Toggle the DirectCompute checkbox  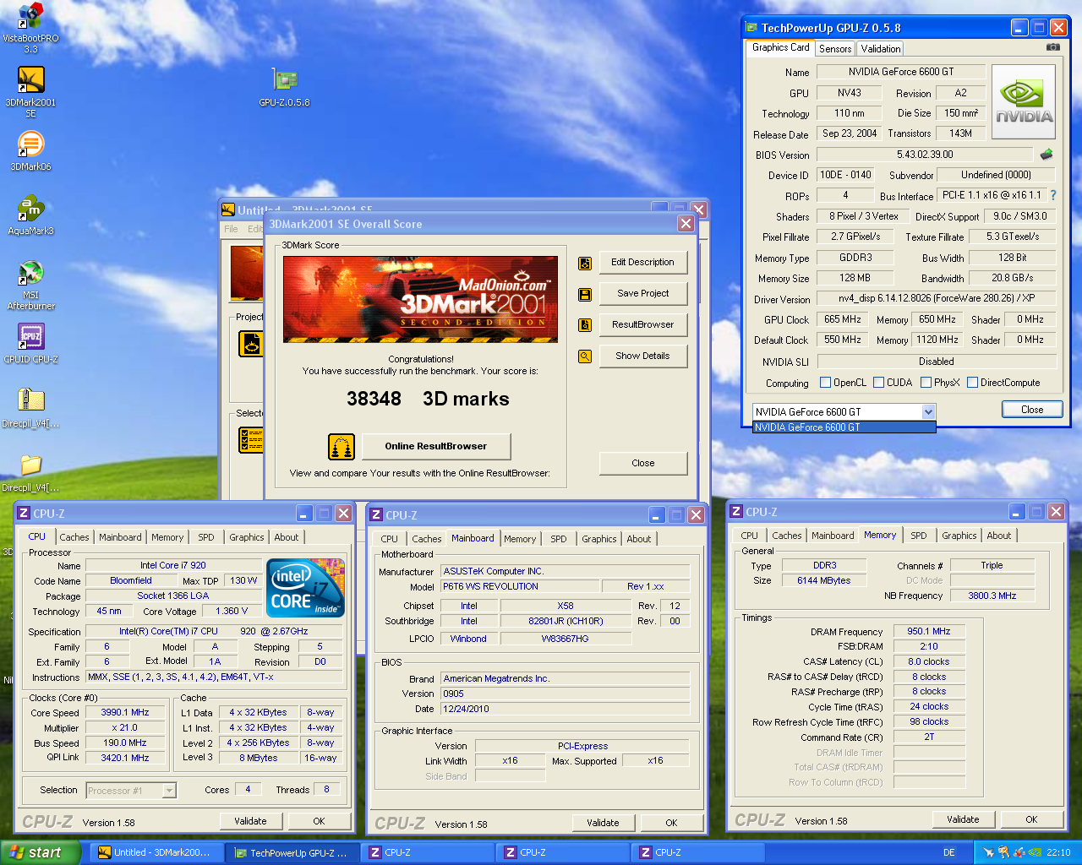click(973, 383)
